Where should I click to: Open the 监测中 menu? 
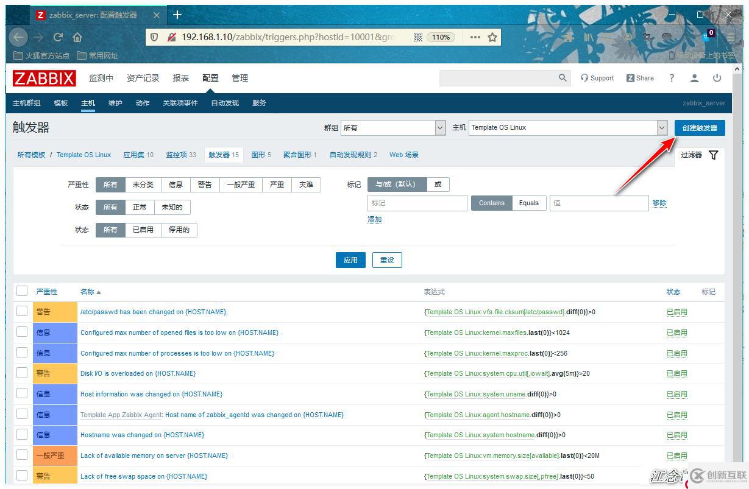101,78
